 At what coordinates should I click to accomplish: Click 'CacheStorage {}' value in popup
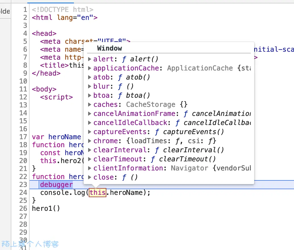[157, 105]
